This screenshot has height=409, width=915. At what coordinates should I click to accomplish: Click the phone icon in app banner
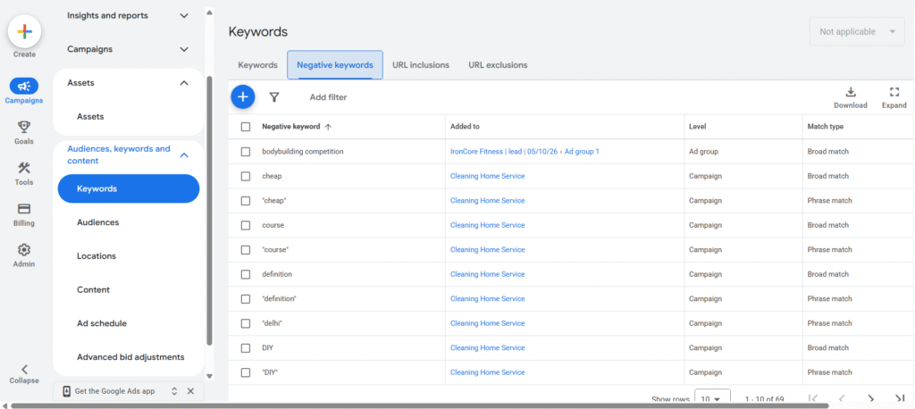pyautogui.click(x=66, y=391)
